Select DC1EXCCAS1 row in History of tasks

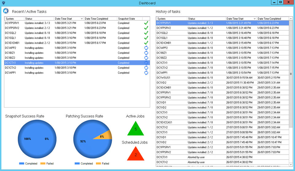click(222, 122)
